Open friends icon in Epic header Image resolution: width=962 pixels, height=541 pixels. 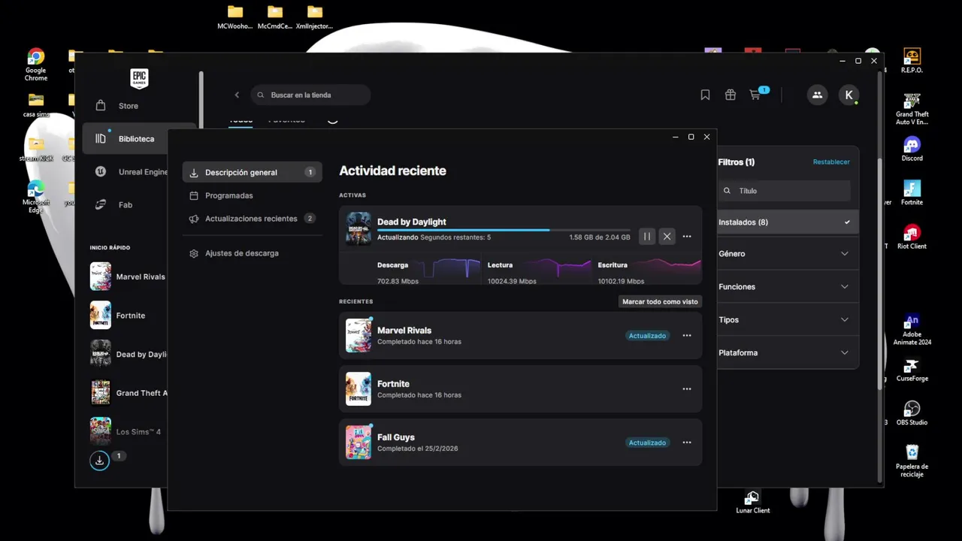(x=817, y=95)
